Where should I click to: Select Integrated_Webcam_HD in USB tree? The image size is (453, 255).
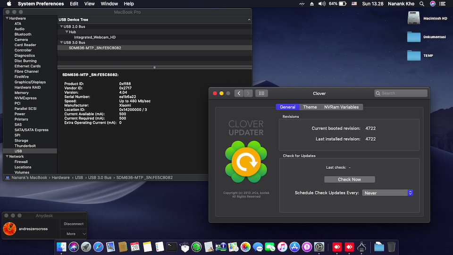(x=95, y=37)
